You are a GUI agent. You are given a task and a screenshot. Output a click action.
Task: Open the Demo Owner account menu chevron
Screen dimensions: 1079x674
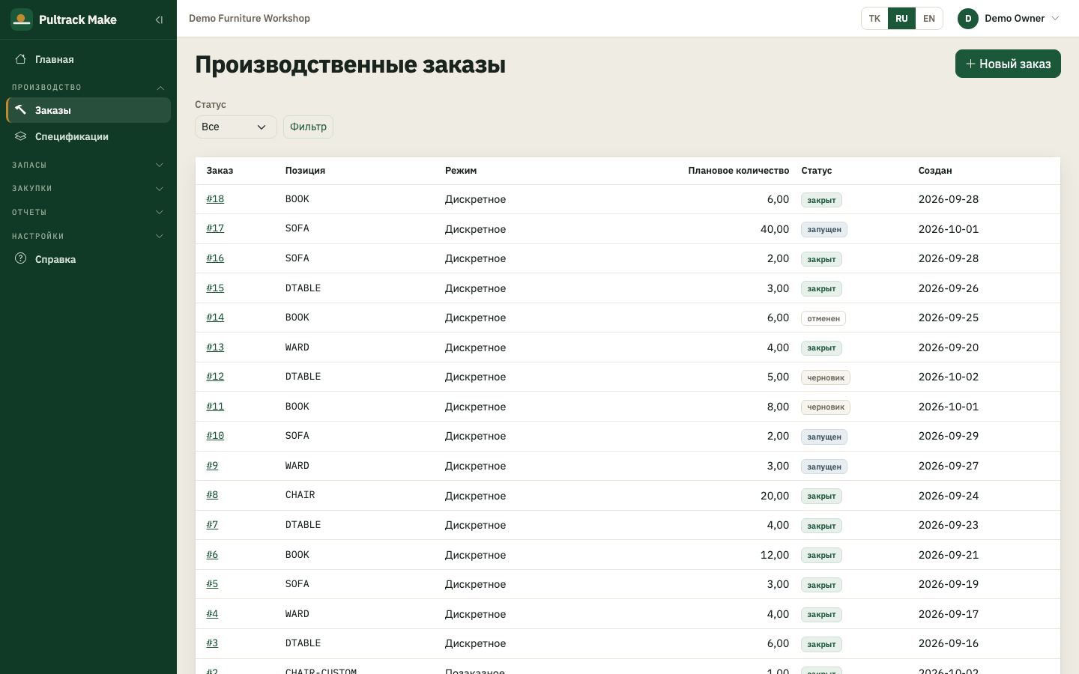(1056, 19)
